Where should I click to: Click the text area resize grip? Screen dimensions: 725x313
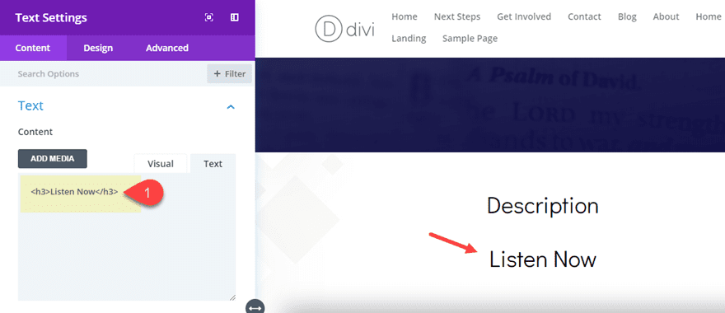[232, 297]
